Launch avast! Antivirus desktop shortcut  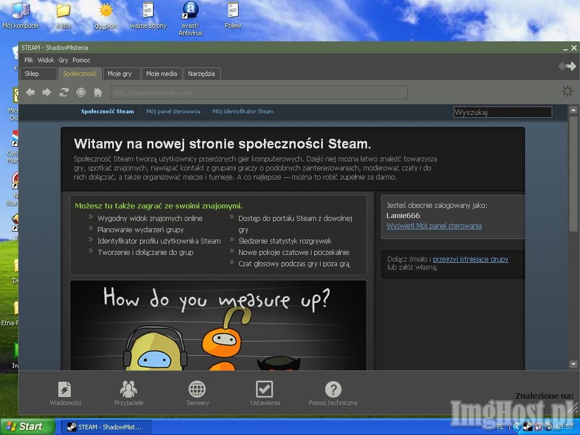(x=190, y=19)
